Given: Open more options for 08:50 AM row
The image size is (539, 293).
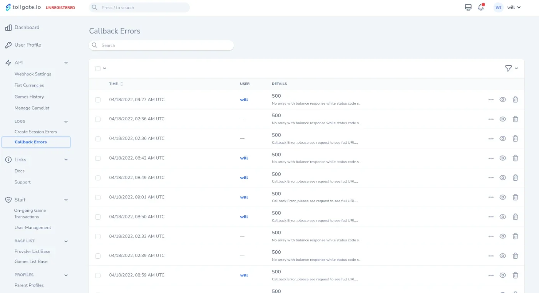Looking at the screenshot, I should click(x=491, y=217).
